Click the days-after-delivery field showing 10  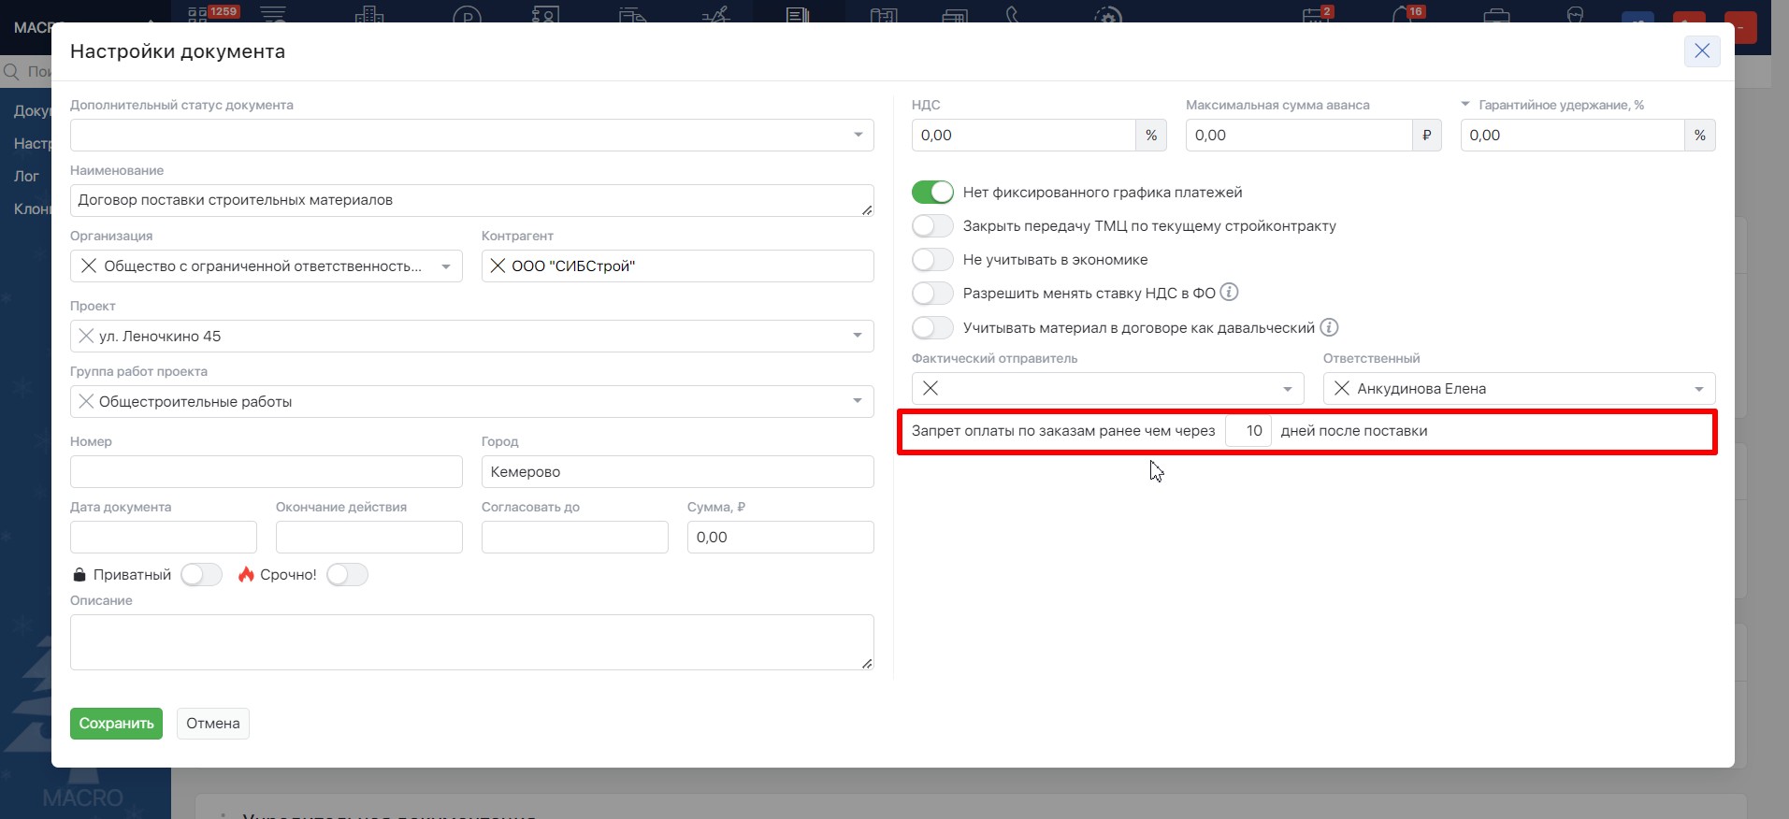[x=1248, y=431]
